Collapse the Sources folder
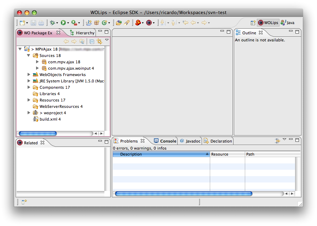The height and width of the screenshot is (226, 317). tap(29, 56)
